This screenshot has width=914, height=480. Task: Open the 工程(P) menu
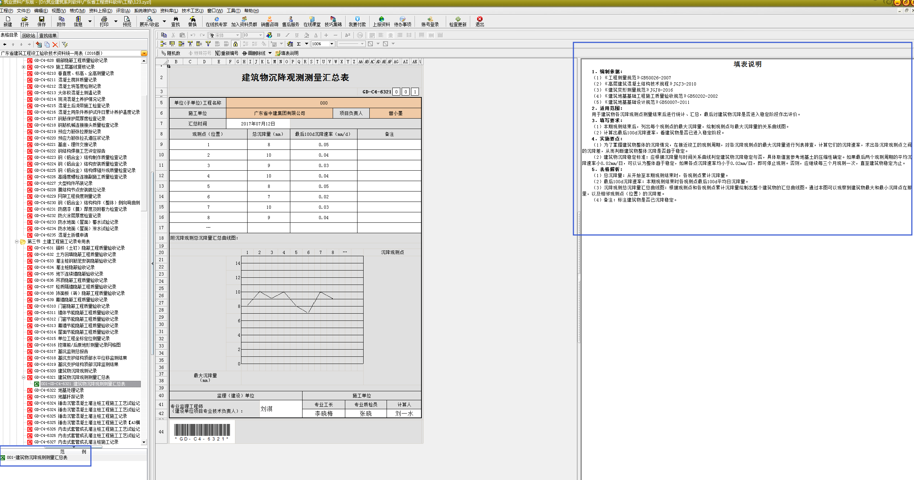pos(6,11)
